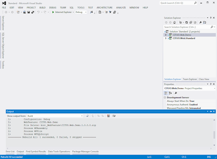Screen dimensions: 217x159
Task: Collapse the Development Server category
Action: [x=165, y=97]
